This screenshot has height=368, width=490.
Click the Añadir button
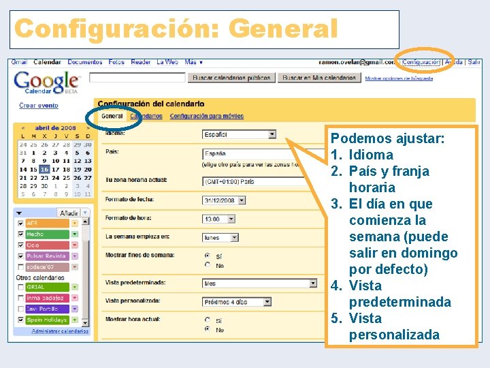pos(69,213)
